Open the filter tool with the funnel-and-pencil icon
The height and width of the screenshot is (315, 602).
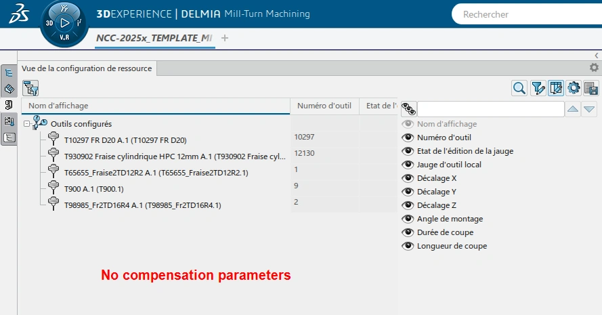(538, 87)
